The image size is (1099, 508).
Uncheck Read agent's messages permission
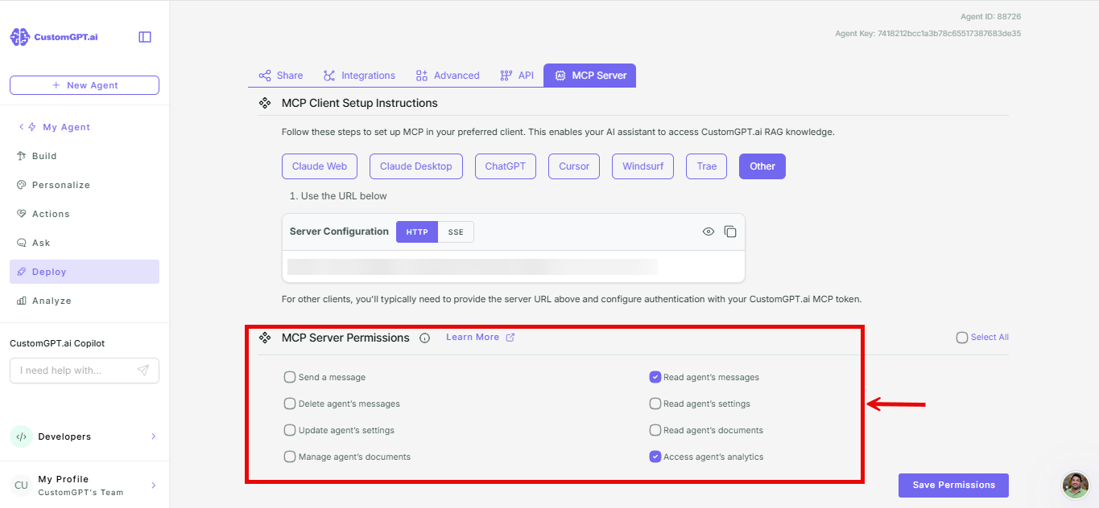click(655, 377)
